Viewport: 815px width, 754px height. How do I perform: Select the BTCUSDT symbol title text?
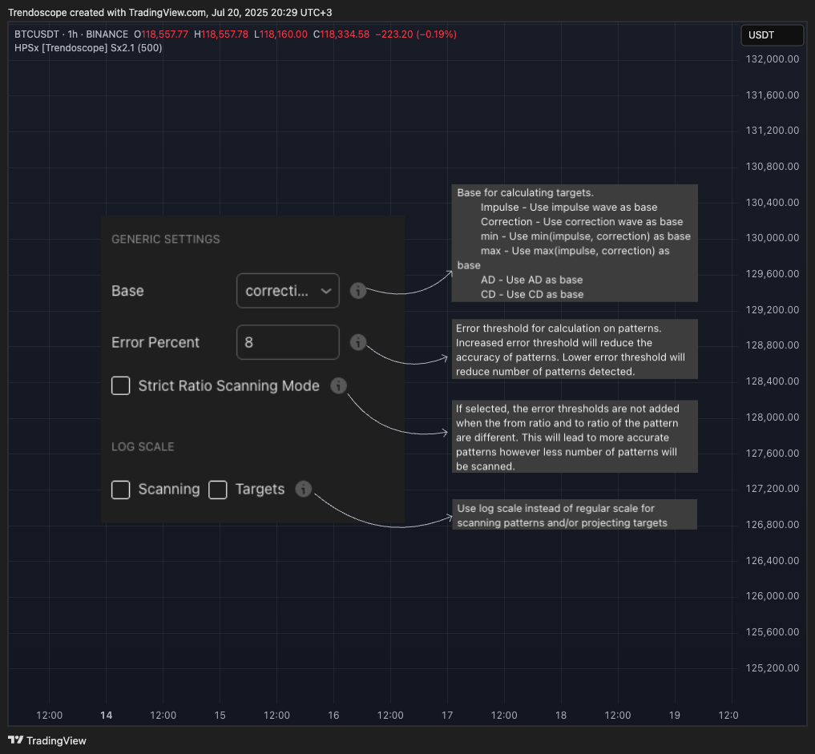(x=36, y=34)
